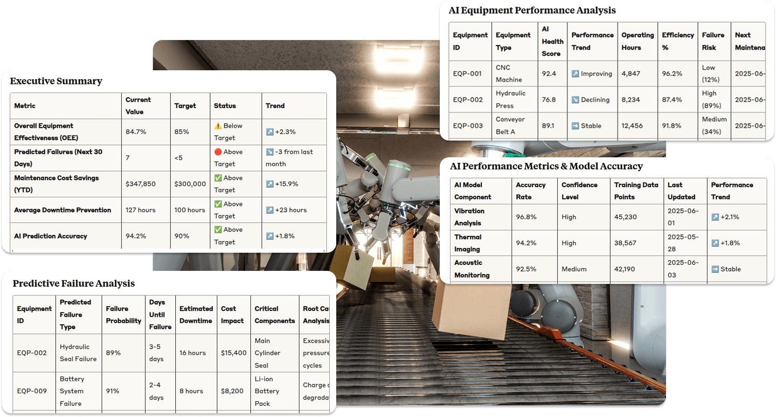Click green check in Average Downtime Prevention status
The height and width of the screenshot is (417, 776).
click(218, 204)
